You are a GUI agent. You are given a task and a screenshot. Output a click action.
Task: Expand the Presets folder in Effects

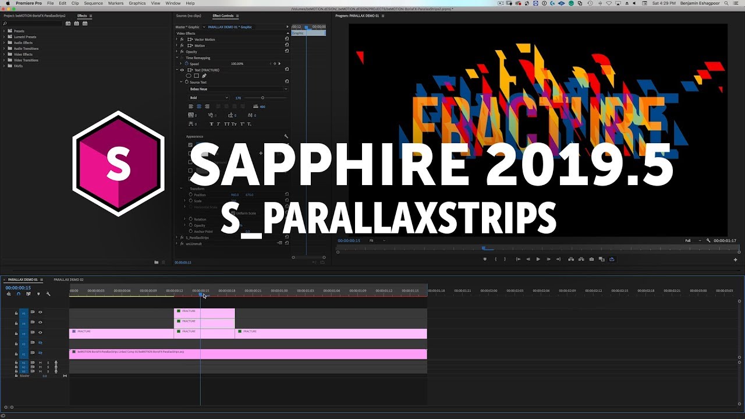coord(3,31)
